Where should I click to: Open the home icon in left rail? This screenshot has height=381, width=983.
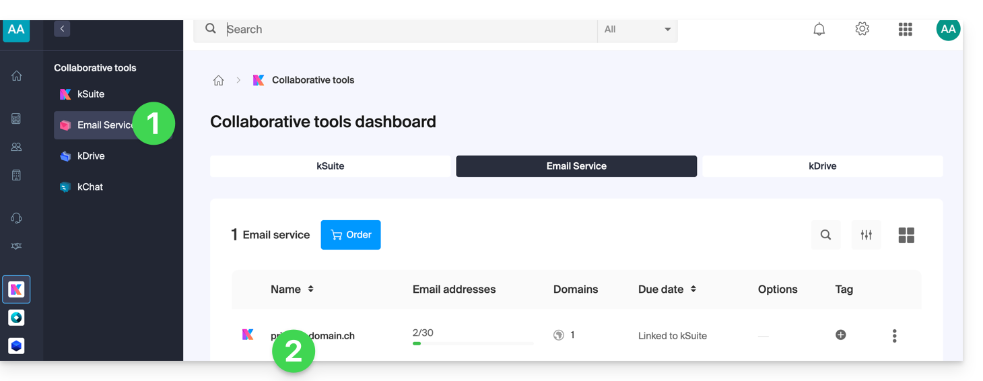[x=17, y=76]
